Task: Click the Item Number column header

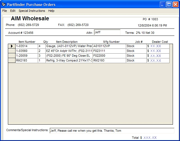Action: 27,42
